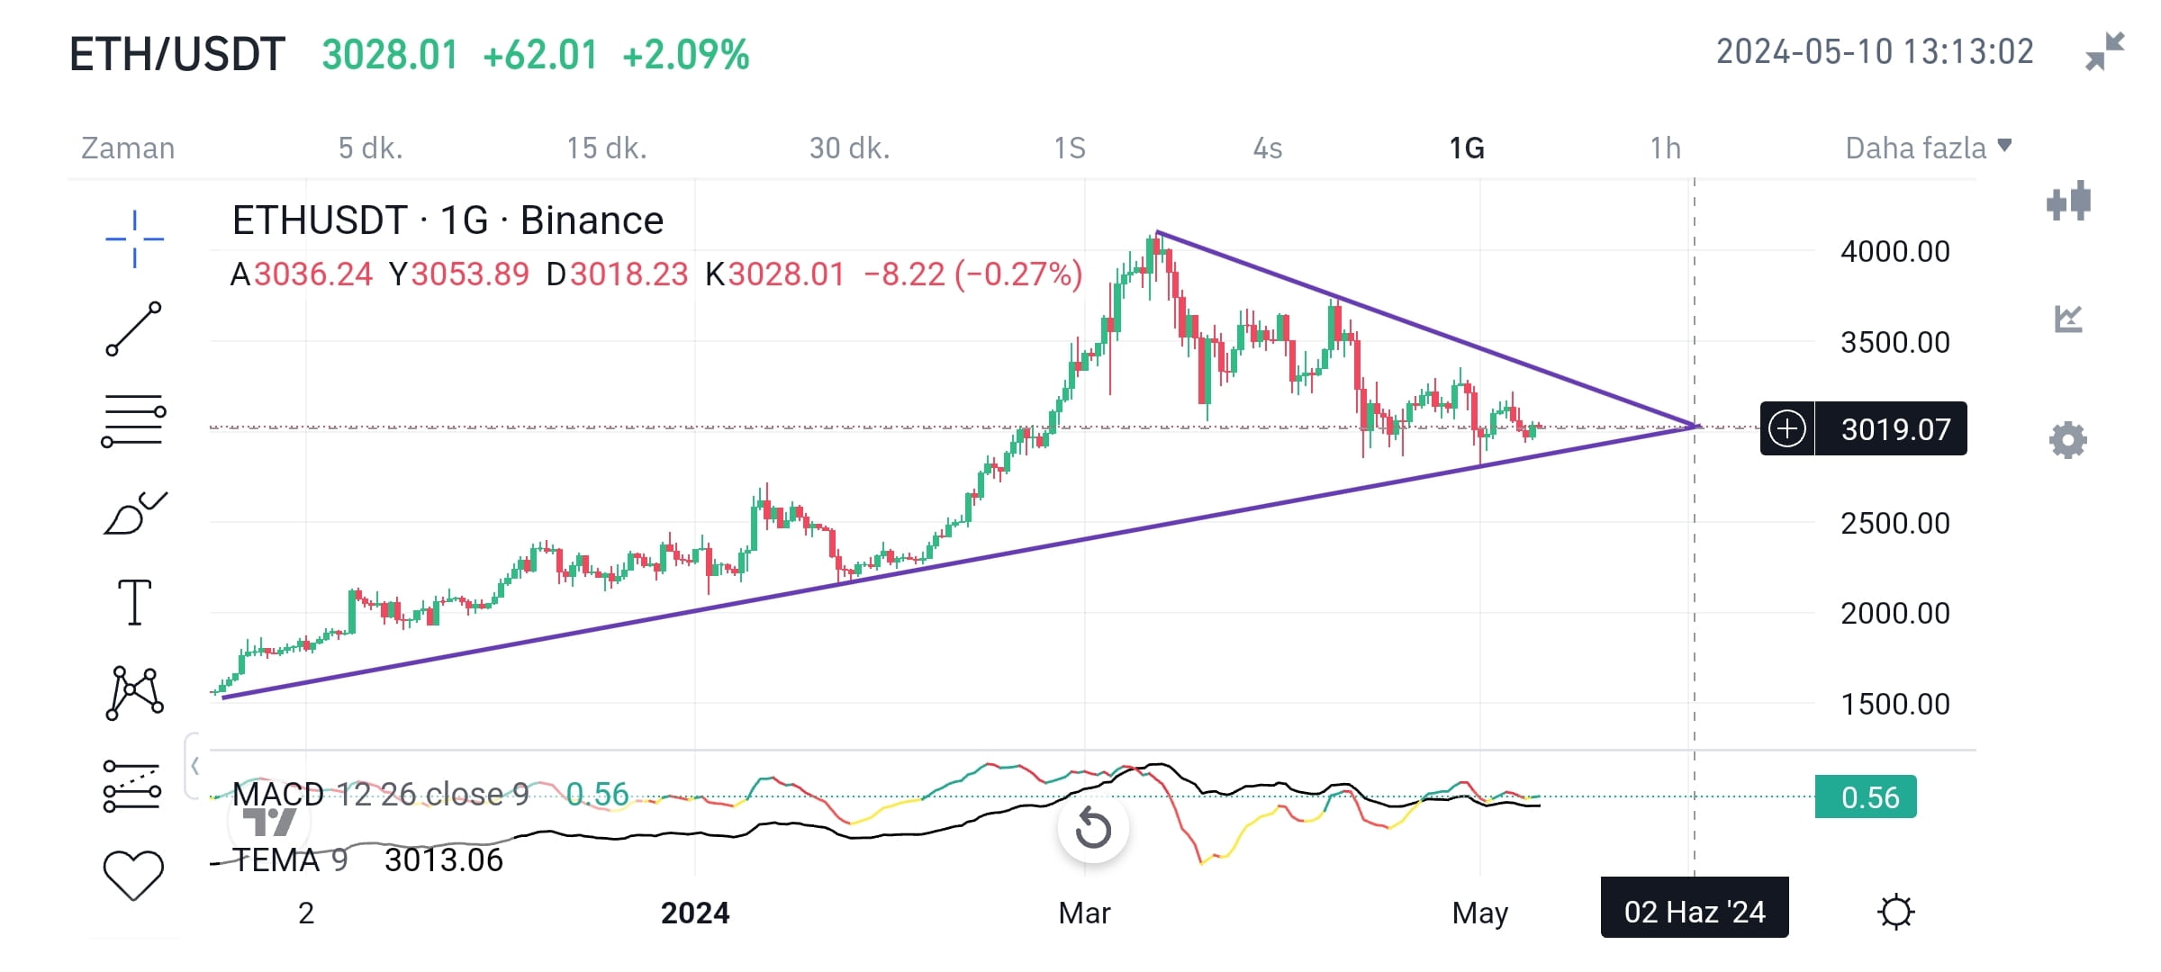This screenshot has height=972, width=2161.
Task: Open the forecast and measurement tool
Action: coord(132,786)
